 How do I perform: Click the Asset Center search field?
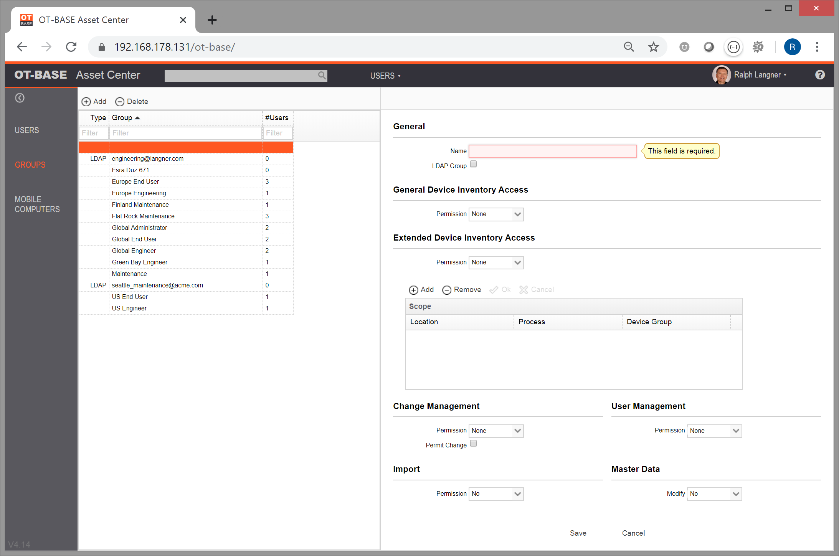pyautogui.click(x=246, y=76)
